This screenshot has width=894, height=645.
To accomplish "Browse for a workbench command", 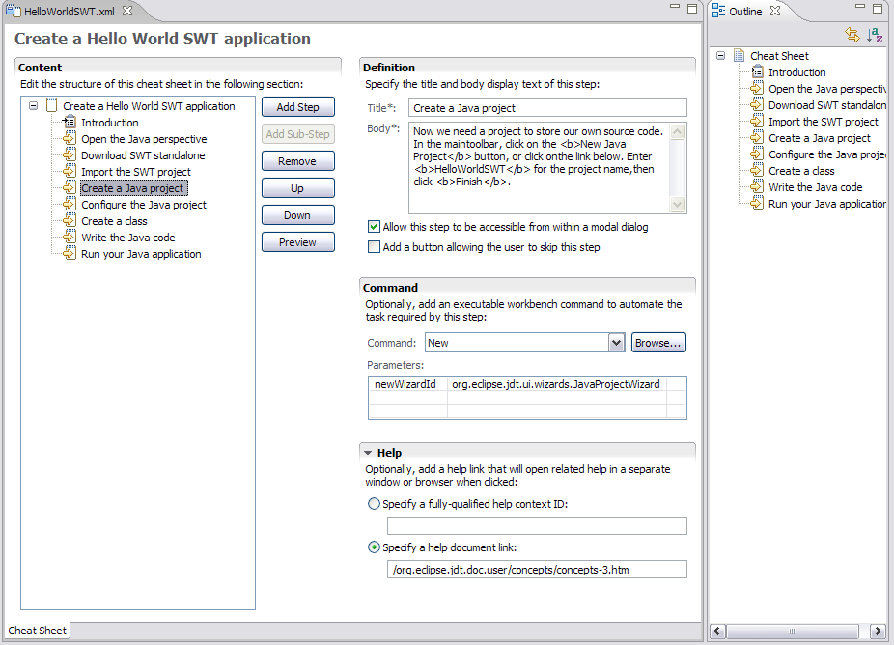I will click(658, 343).
